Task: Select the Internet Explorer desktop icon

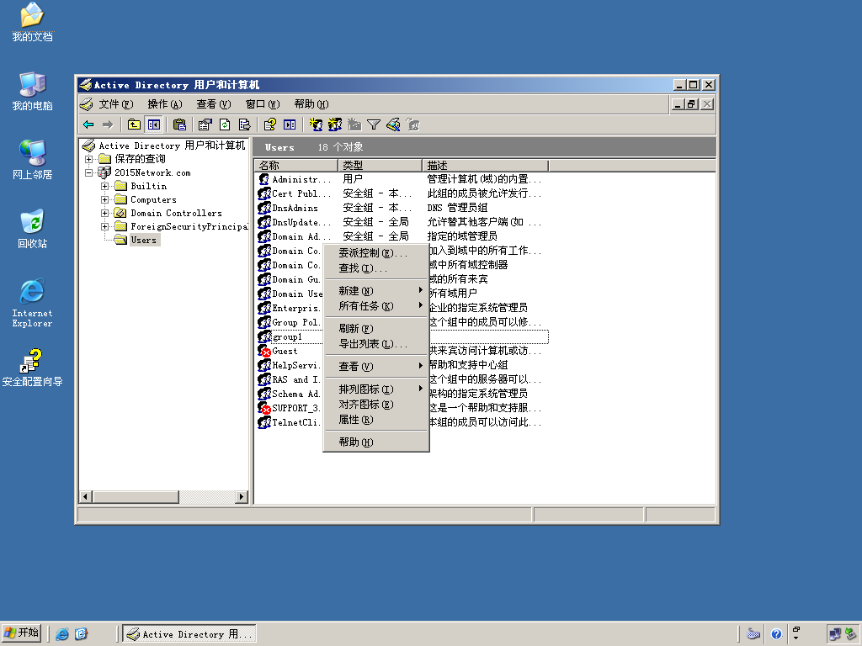Action: pos(33,303)
